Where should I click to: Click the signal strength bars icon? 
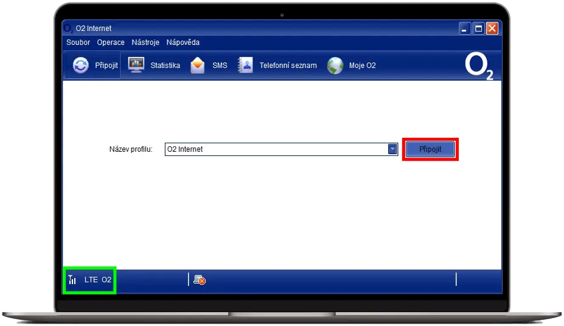point(72,280)
